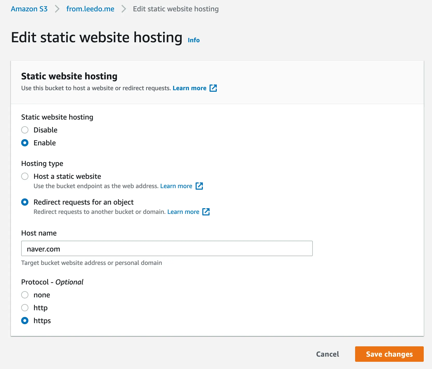Cancel editing static website hosting
Image resolution: width=432 pixels, height=369 pixels.
(x=327, y=354)
